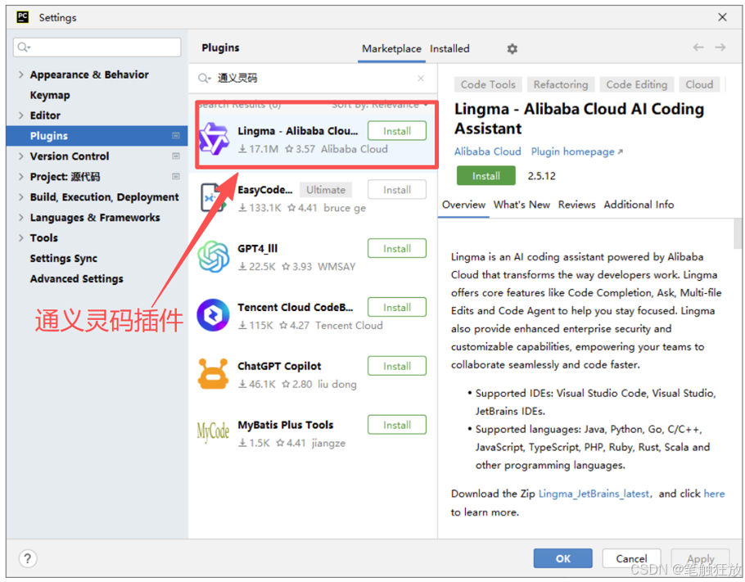Open the Lingma_JetBrains_latest download link
The height and width of the screenshot is (582, 745).
coord(594,494)
